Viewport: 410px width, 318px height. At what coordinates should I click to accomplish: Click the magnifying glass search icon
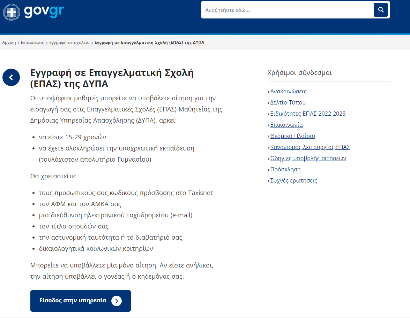(x=380, y=10)
